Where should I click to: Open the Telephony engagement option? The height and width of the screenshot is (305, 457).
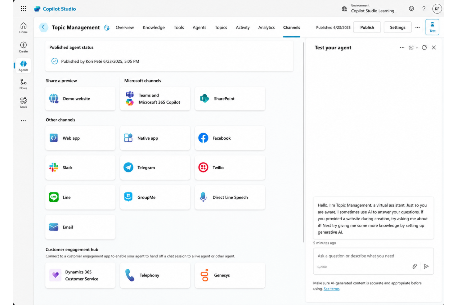coord(155,275)
